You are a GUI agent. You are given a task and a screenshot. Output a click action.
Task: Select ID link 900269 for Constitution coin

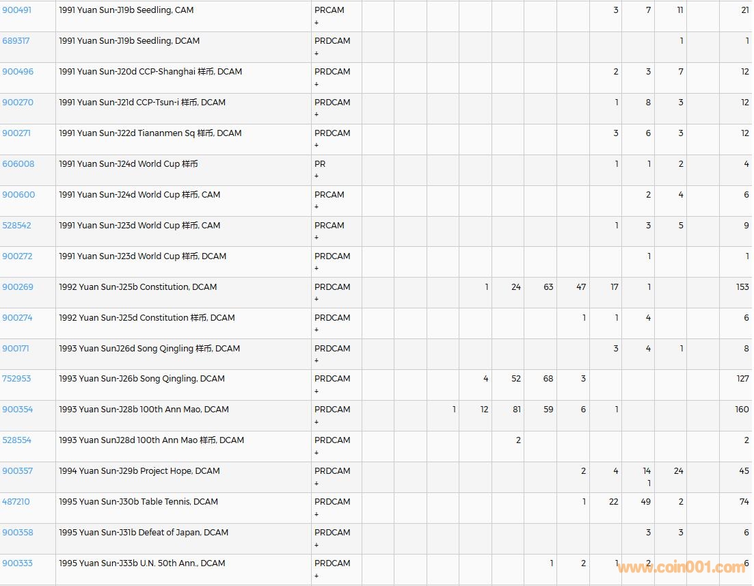(18, 287)
